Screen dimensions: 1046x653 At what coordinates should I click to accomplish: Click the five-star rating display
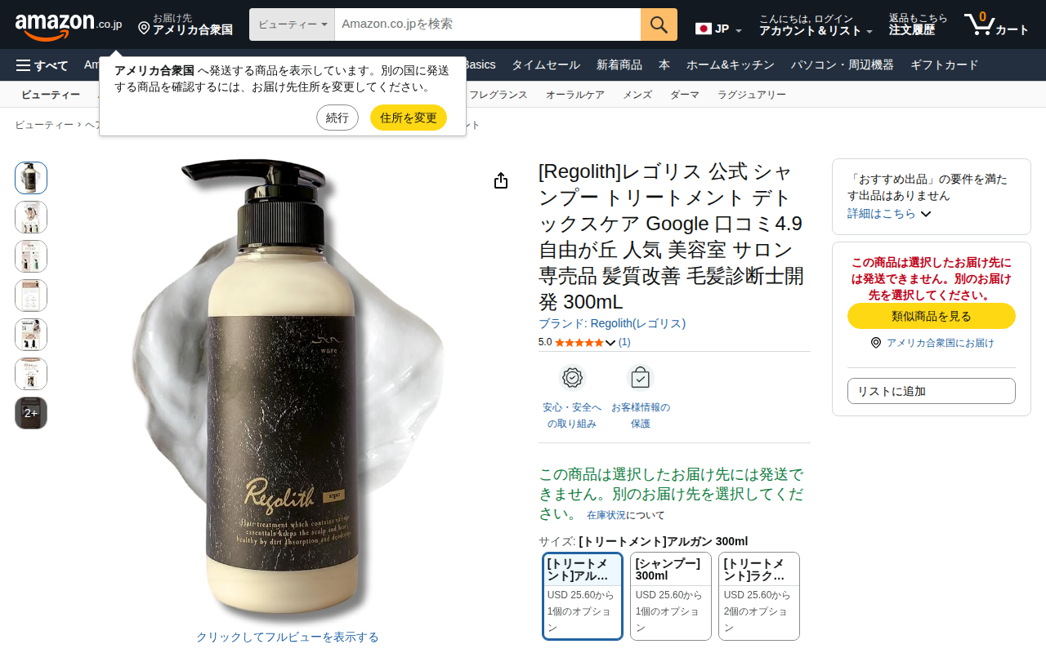tap(579, 343)
